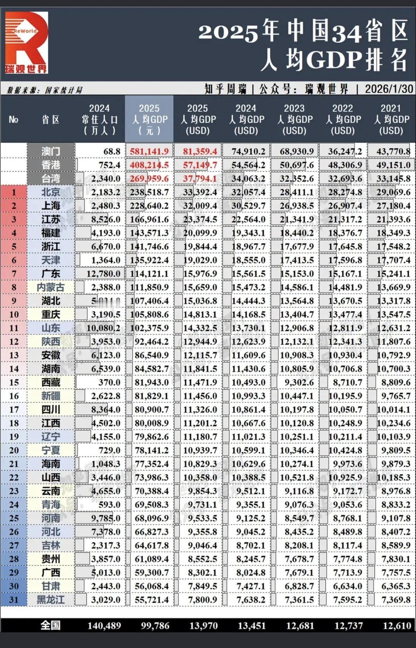Click Shanxi's 2022 value 10,925.9
This screenshot has height=648, width=416.
click(x=345, y=477)
